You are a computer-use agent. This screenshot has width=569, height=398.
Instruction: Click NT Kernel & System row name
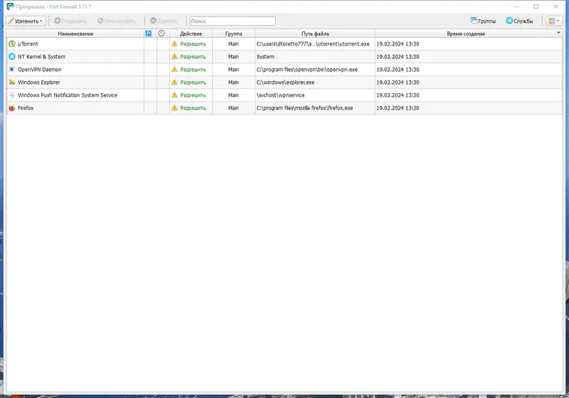(41, 57)
